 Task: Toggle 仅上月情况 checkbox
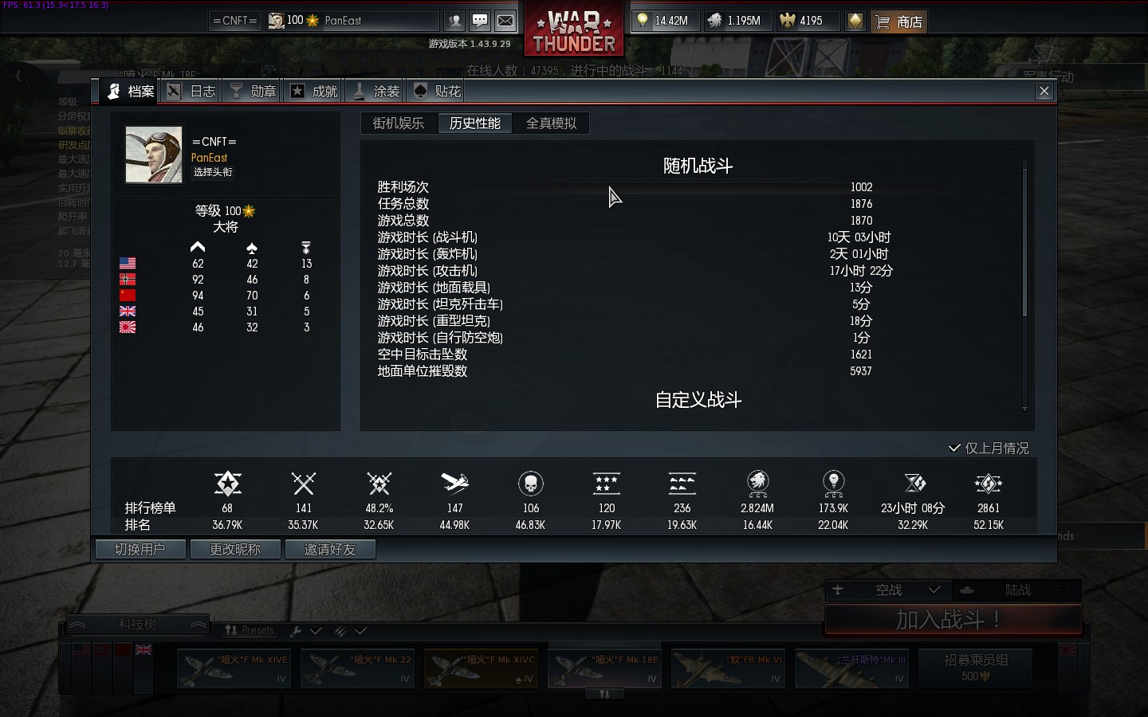click(954, 449)
